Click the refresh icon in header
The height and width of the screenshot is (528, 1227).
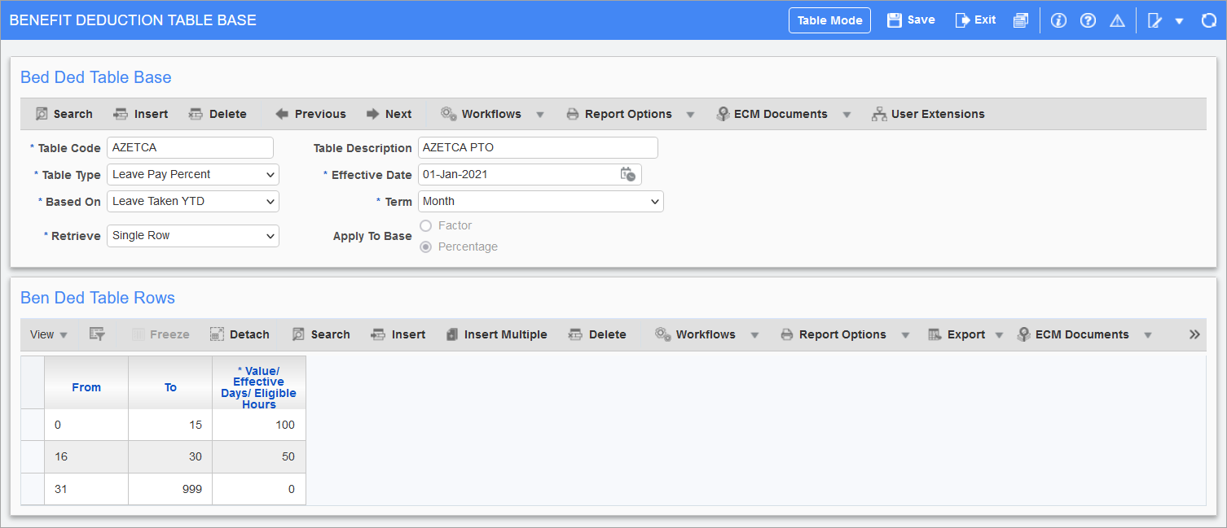[x=1209, y=21]
